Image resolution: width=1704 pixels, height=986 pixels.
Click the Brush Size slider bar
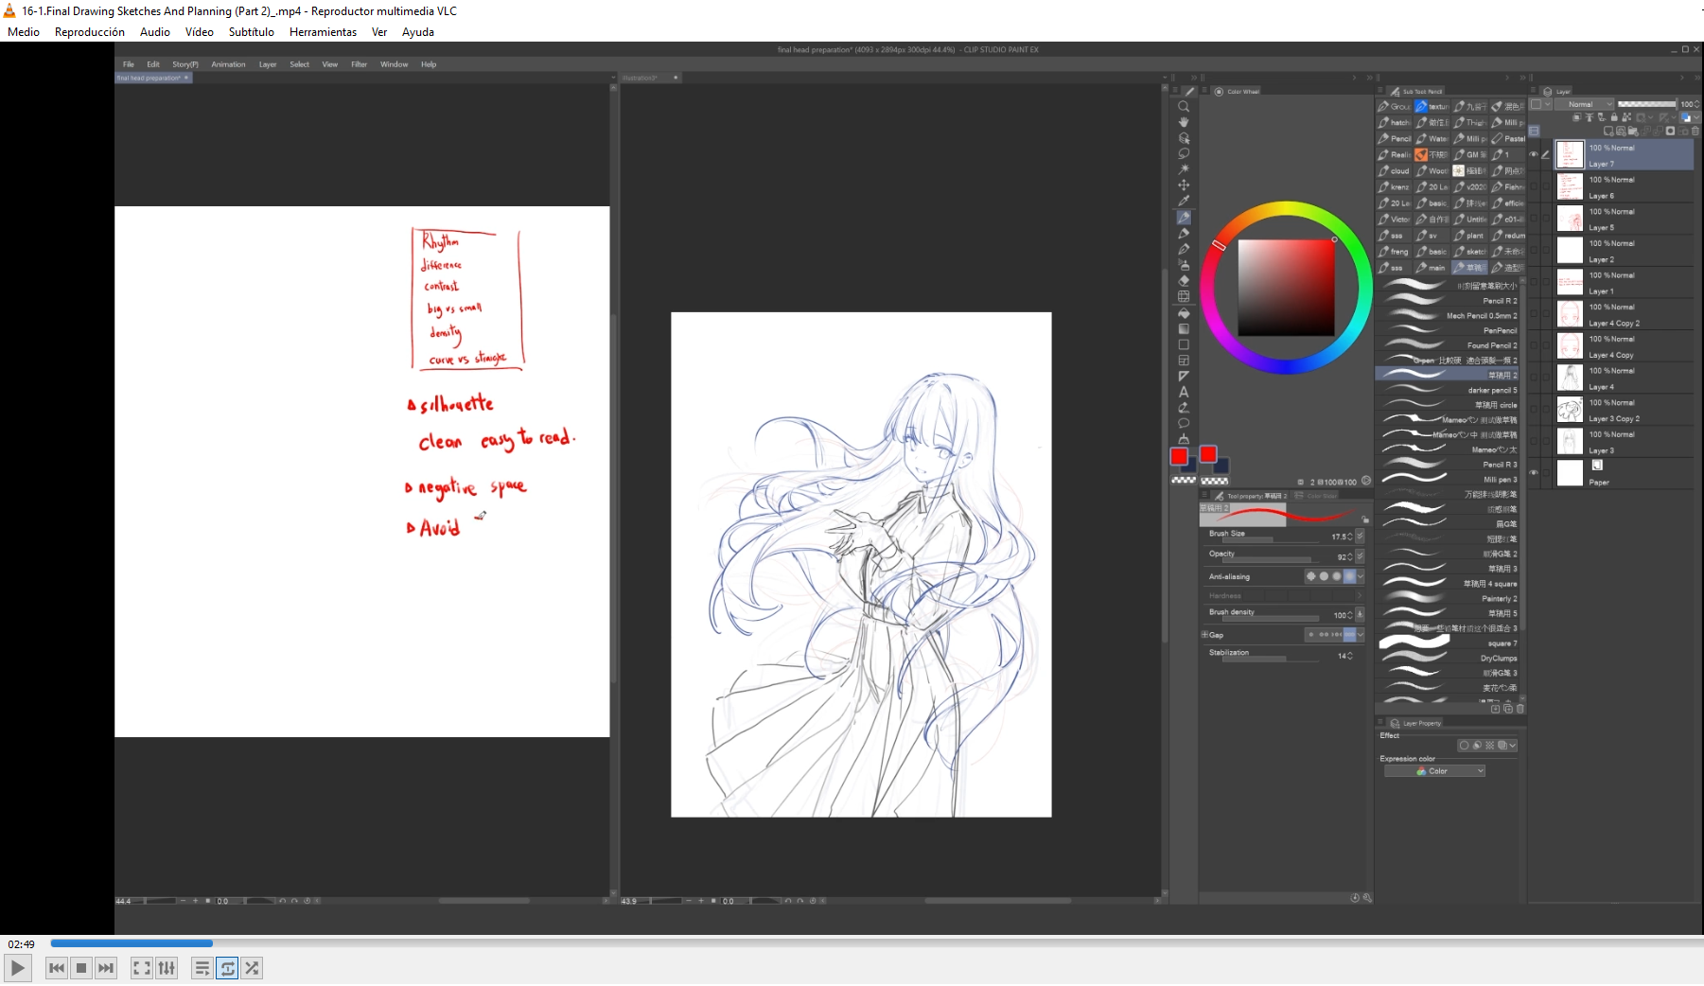[1273, 540]
